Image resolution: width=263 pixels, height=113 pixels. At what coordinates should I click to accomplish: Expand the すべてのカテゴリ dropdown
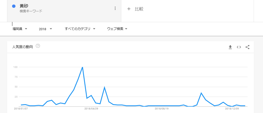(x=80, y=29)
